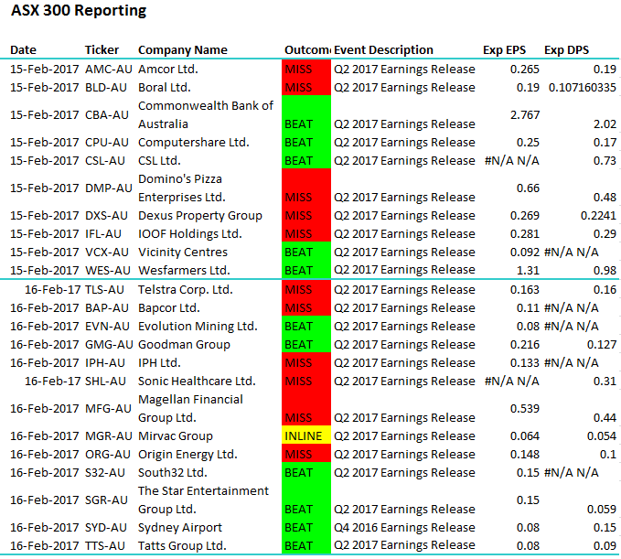Select DPS value 0.09
Viewport: 621px width, 559px height.
coord(605,546)
